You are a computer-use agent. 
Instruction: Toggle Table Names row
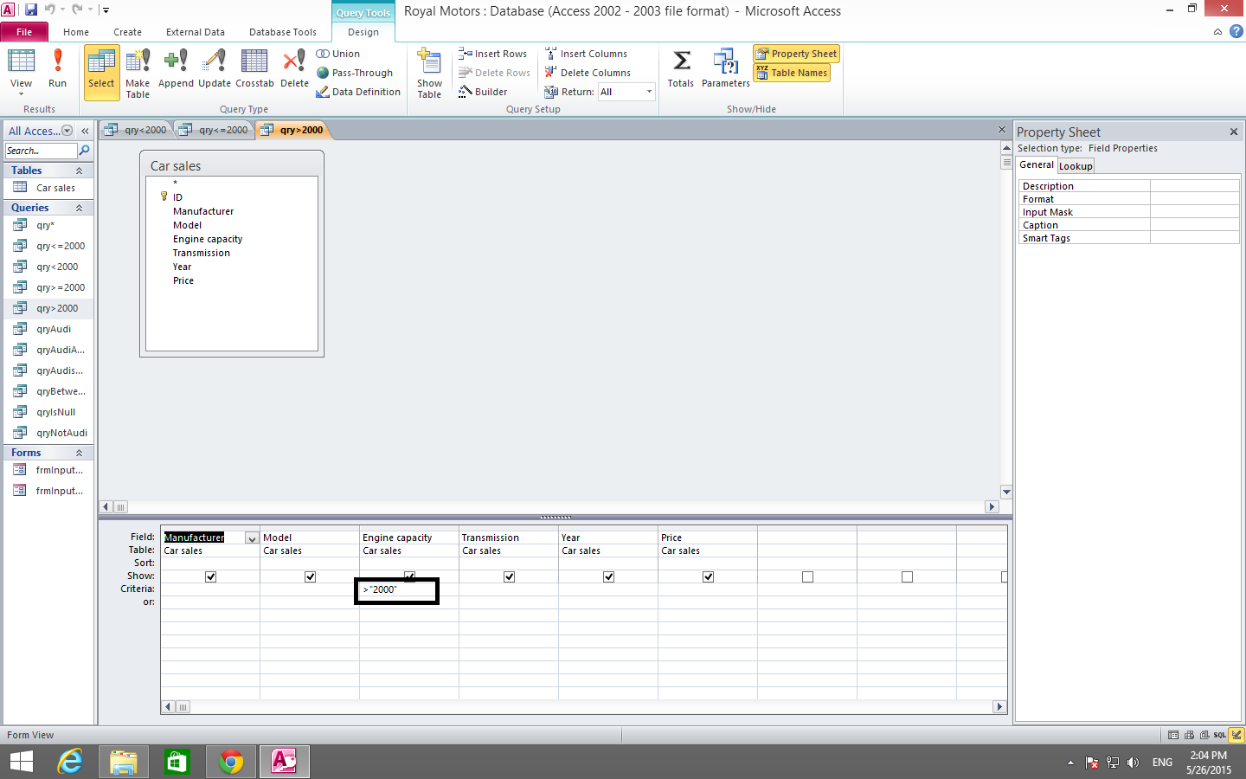[792, 73]
